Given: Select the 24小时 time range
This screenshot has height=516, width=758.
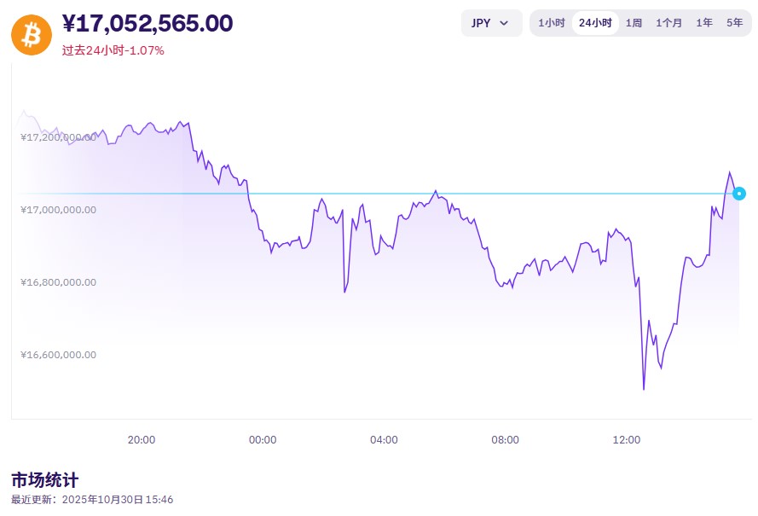Looking at the screenshot, I should pyautogui.click(x=597, y=23).
